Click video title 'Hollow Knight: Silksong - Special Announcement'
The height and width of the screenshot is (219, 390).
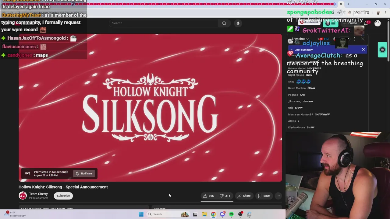pyautogui.click(x=63, y=187)
